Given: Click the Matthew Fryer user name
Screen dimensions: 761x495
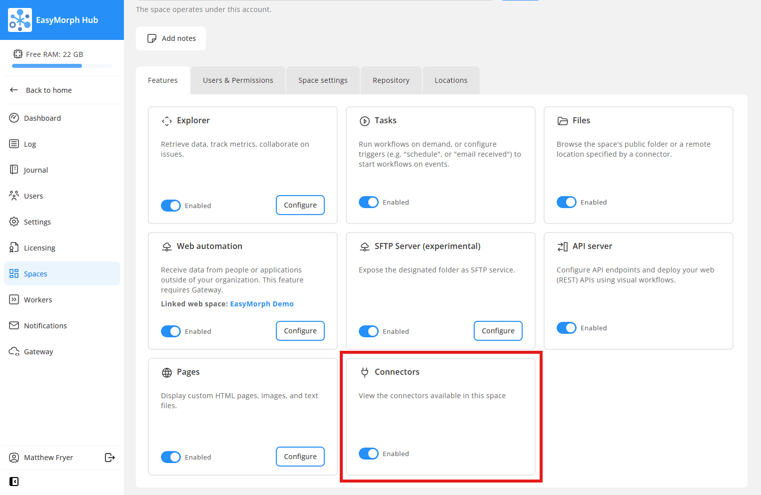Looking at the screenshot, I should [x=48, y=458].
